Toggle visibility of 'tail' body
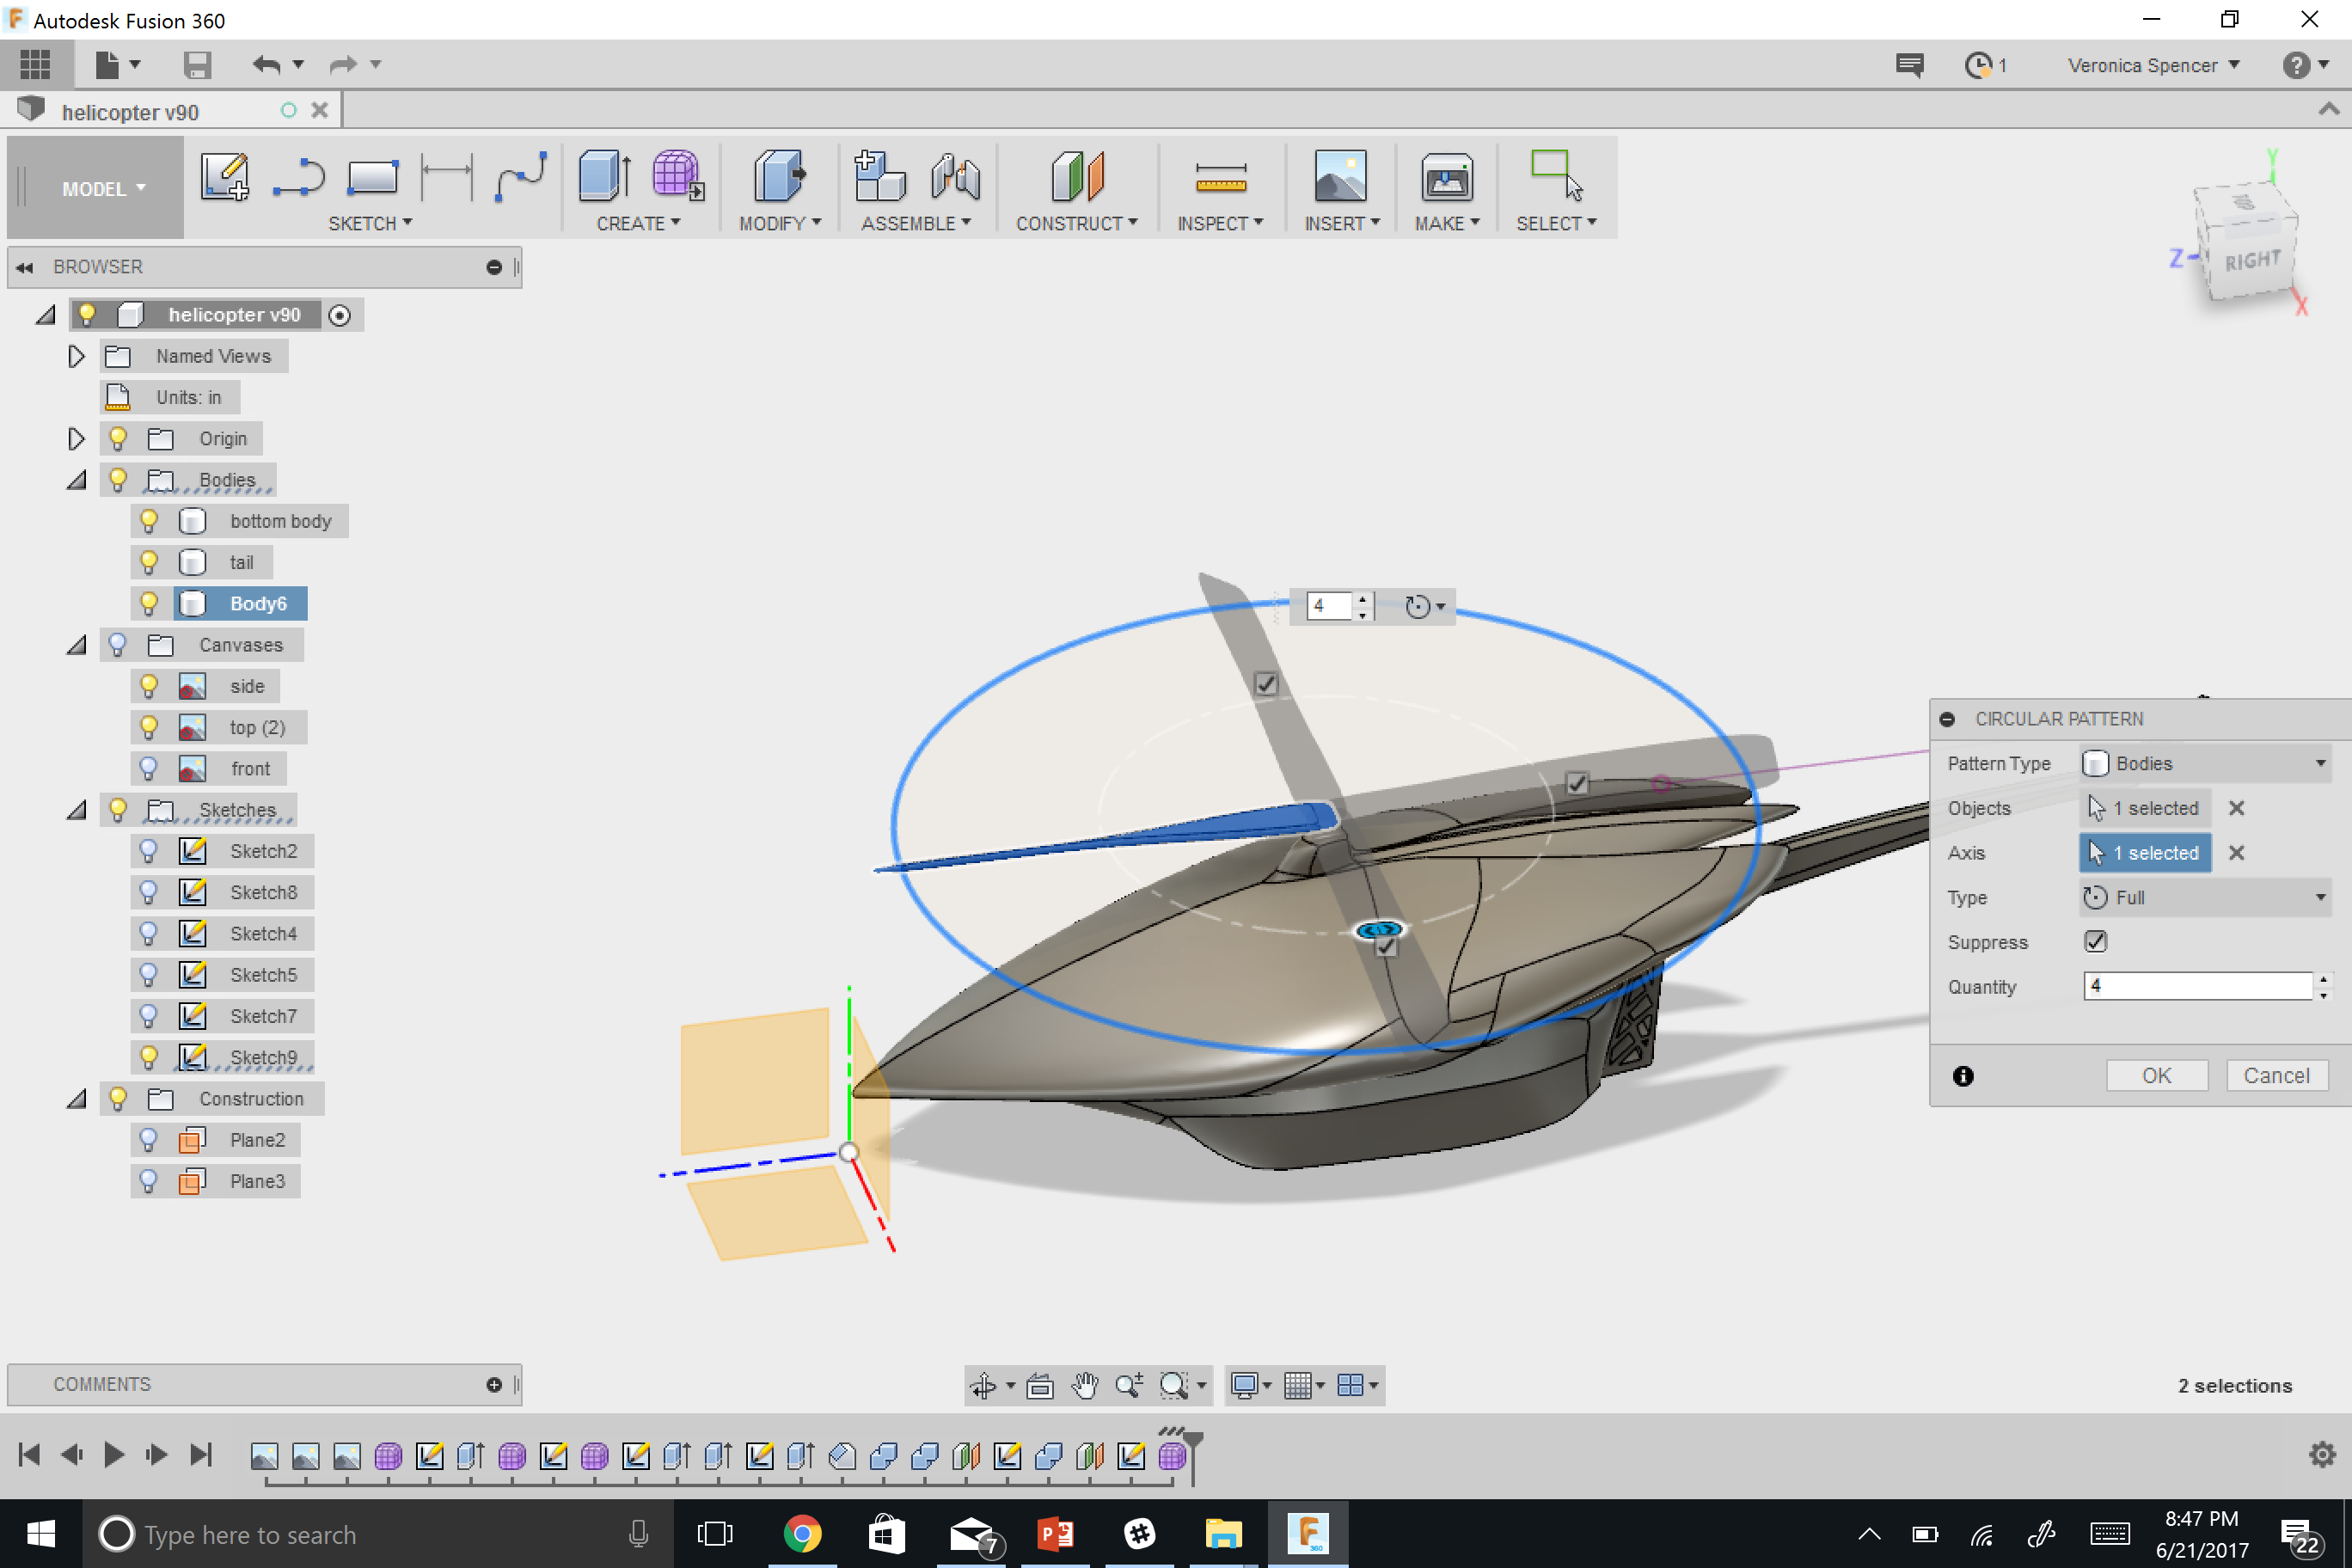The width and height of the screenshot is (2352, 1568). (149, 561)
